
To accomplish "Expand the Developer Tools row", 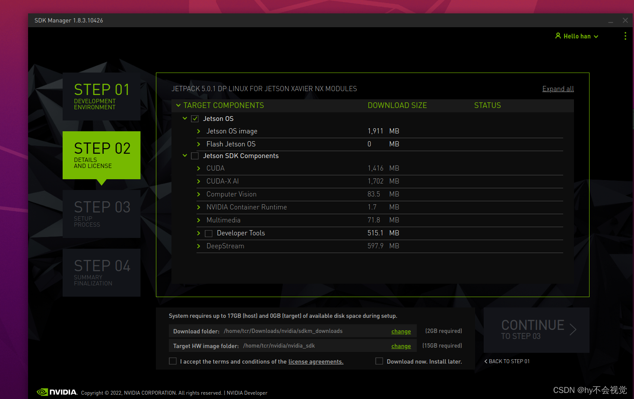I will [x=199, y=233].
